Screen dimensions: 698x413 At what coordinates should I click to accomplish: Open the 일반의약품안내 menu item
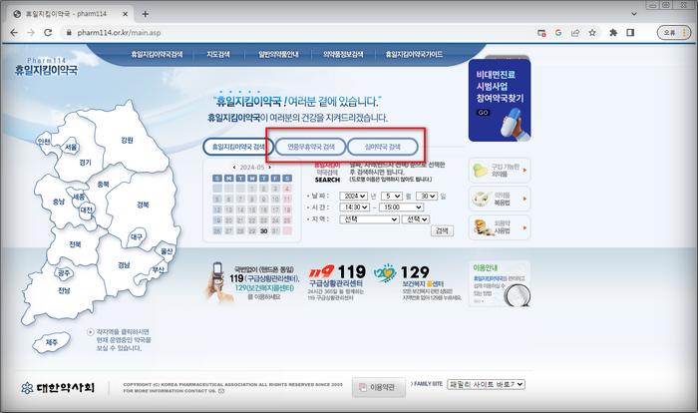point(278,54)
